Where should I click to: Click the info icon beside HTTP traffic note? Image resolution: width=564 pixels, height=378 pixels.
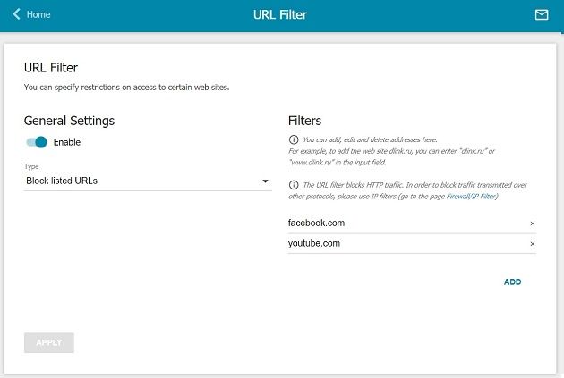click(x=294, y=185)
